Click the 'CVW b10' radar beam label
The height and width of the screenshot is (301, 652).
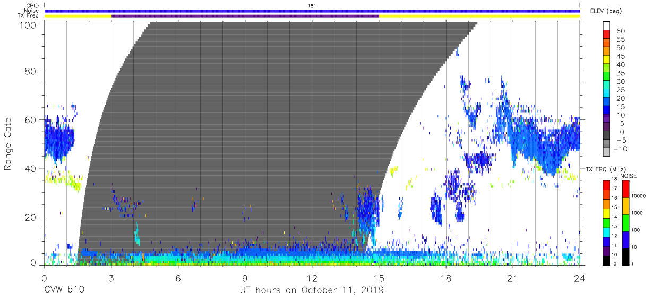pos(64,290)
